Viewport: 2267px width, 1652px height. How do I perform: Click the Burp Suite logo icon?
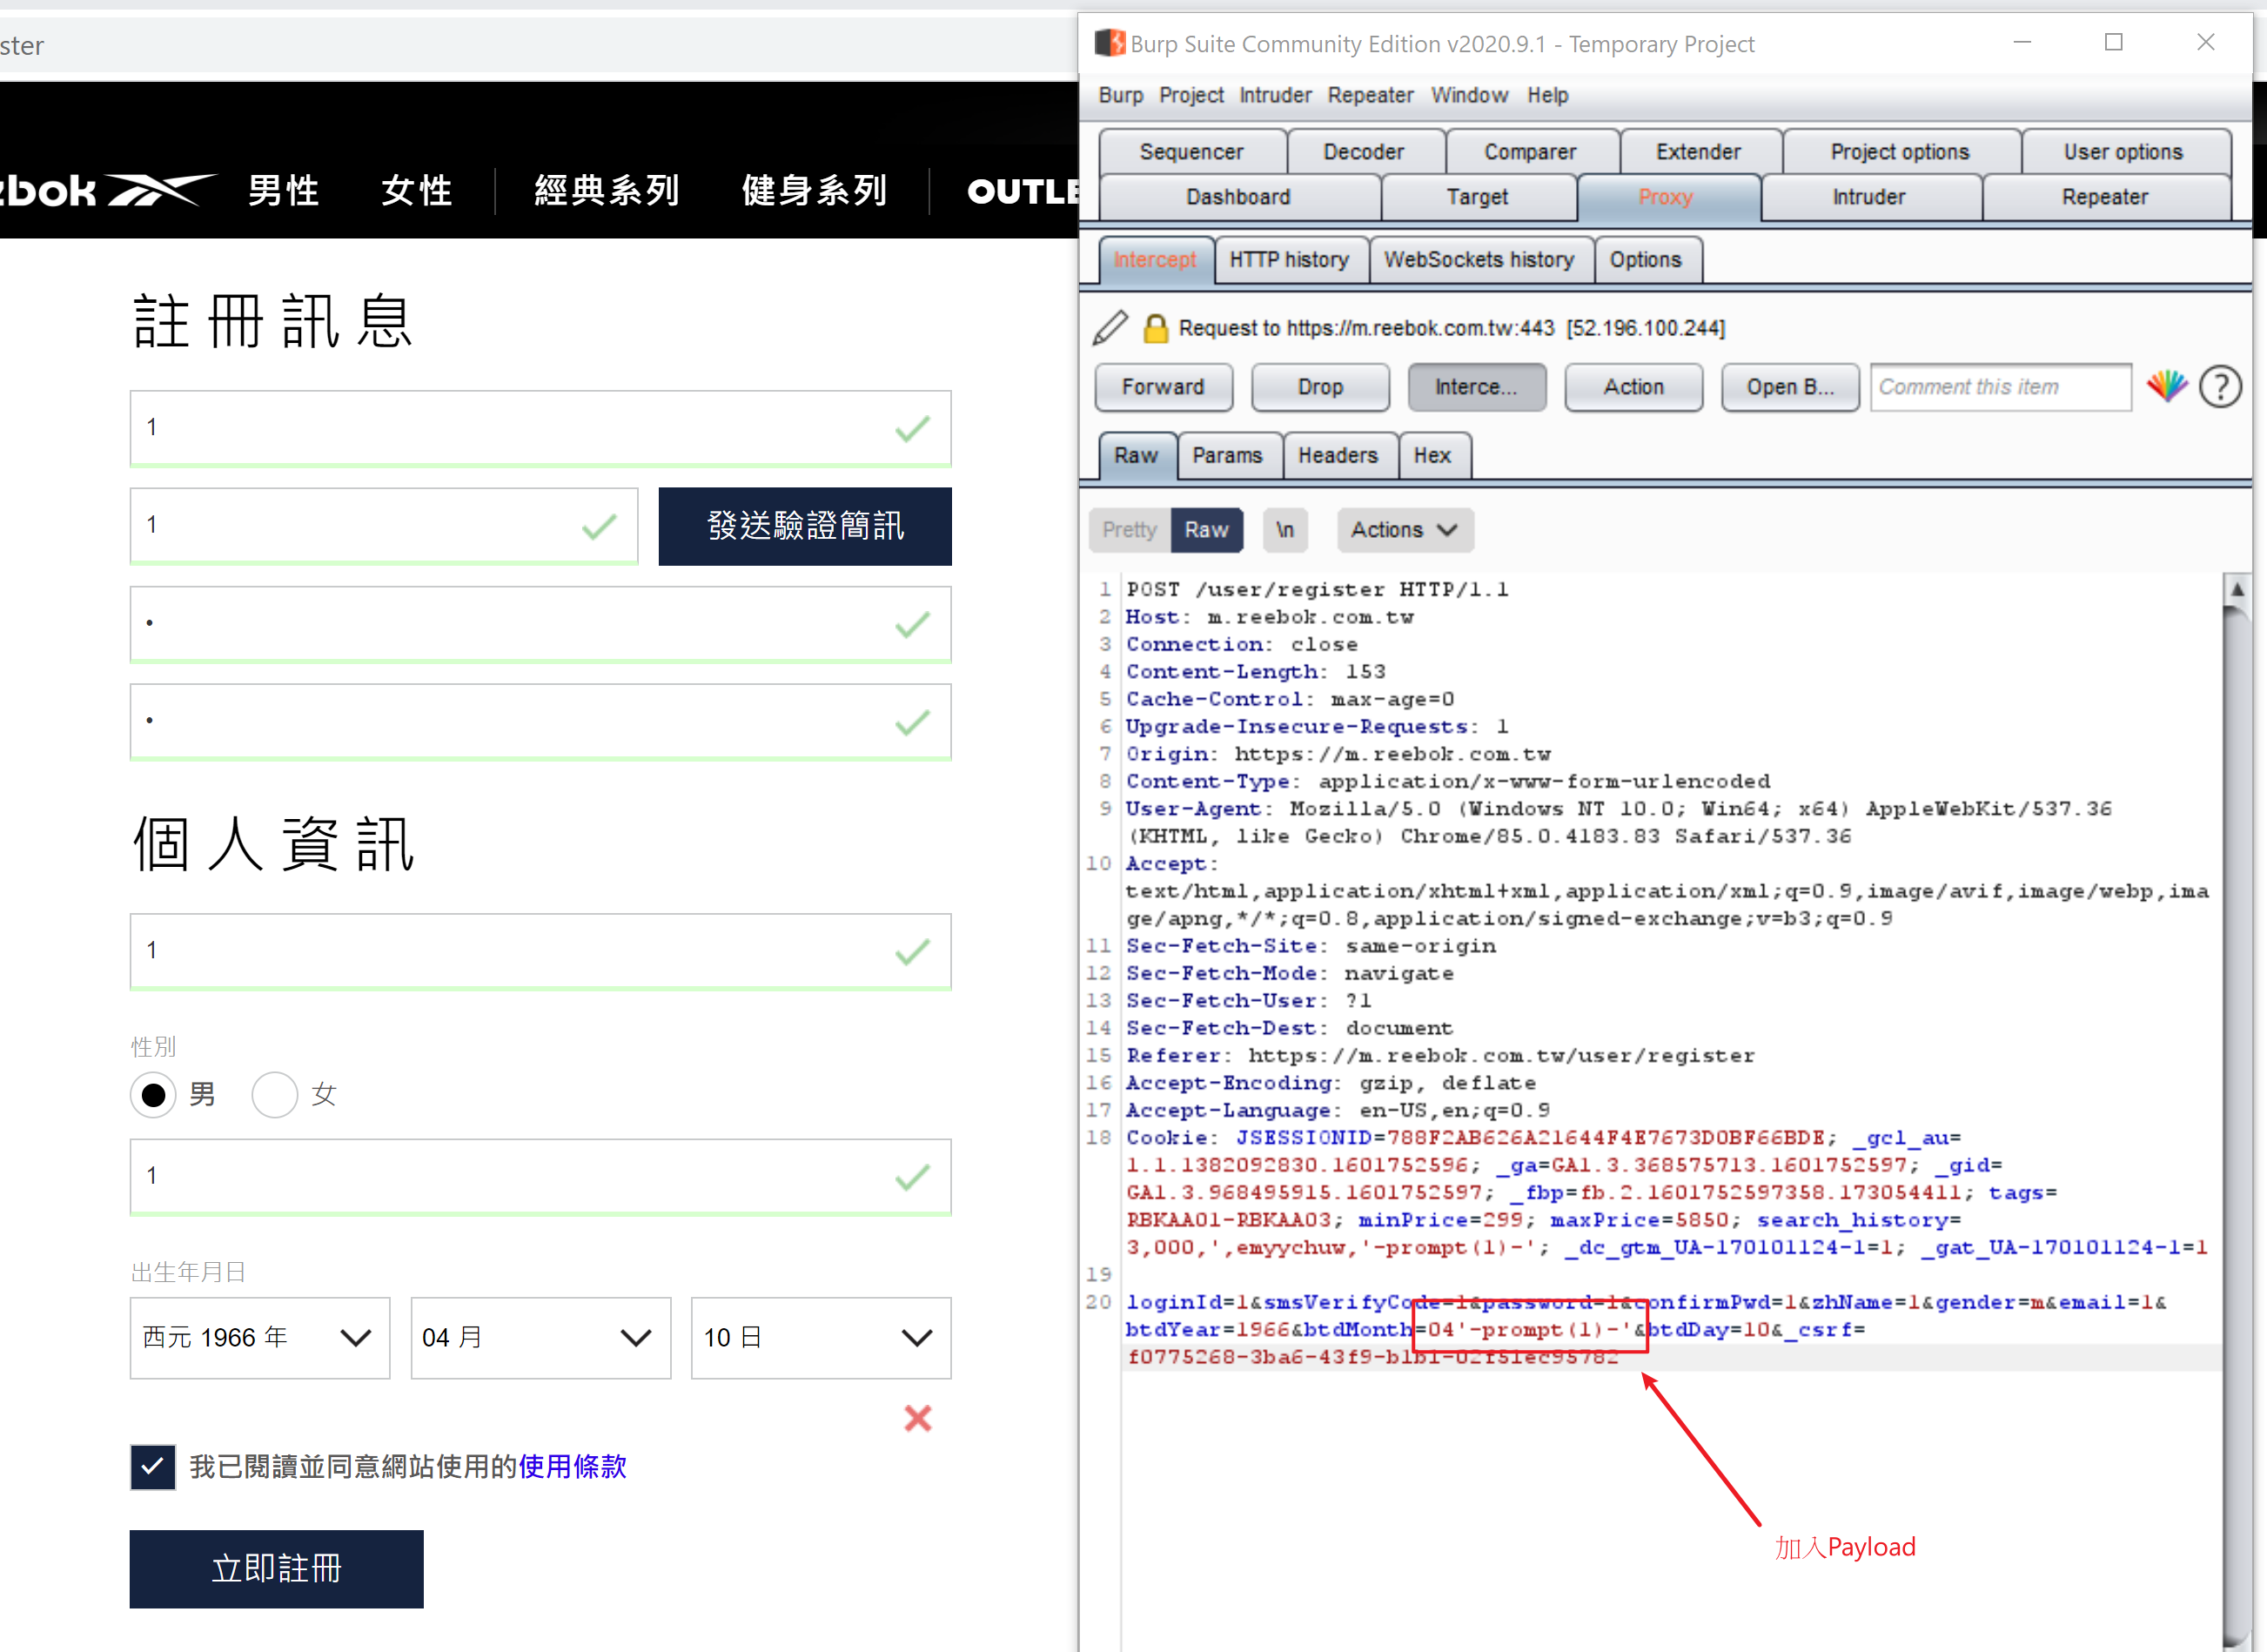[x=1110, y=43]
